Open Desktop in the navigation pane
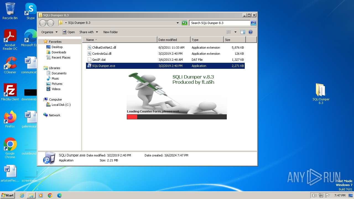The image size is (354, 199). 57,47
